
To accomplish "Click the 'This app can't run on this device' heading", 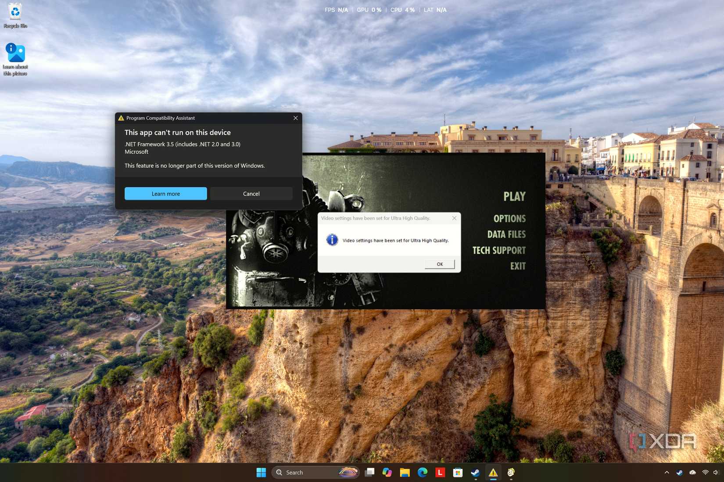I will click(177, 132).
